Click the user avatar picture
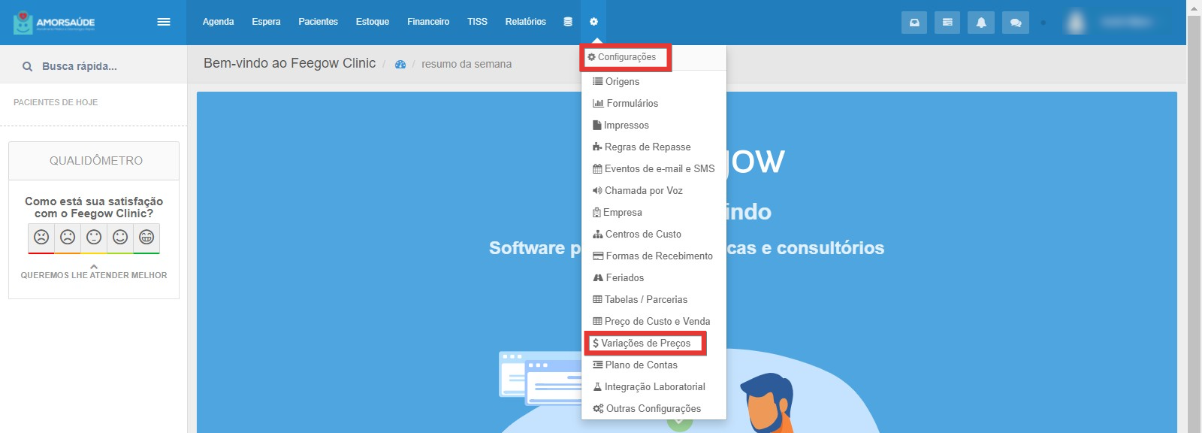Screen dimensions: 1202x433 pyautogui.click(x=1076, y=22)
